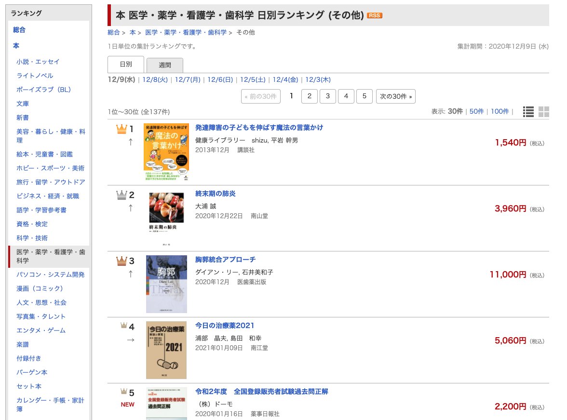Click silver crown rank 2 icon
This screenshot has width=567, height=420.
tap(121, 195)
